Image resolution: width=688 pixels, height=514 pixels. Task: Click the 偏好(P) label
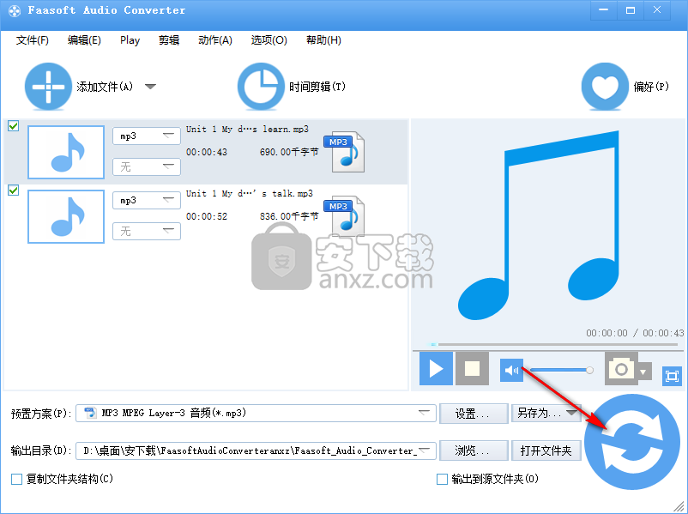click(651, 87)
